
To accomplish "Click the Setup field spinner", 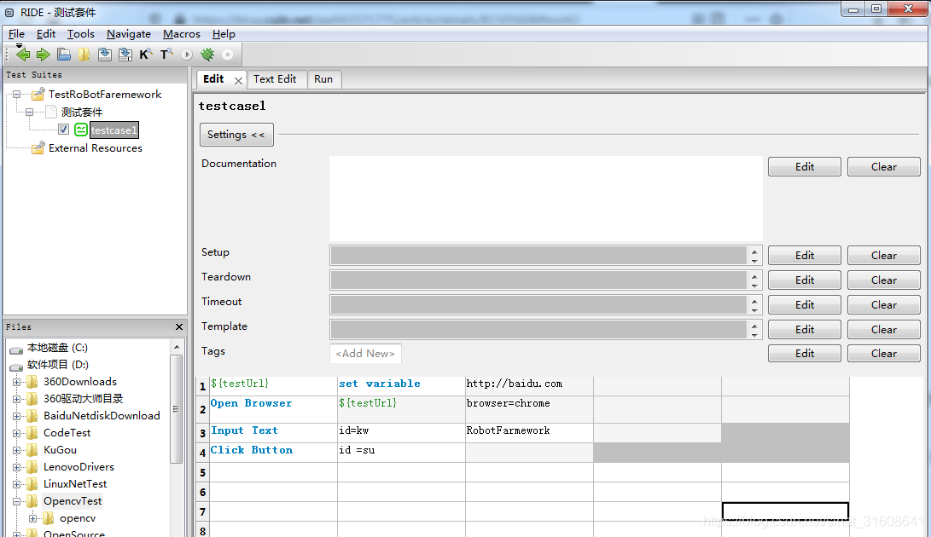I will click(754, 256).
